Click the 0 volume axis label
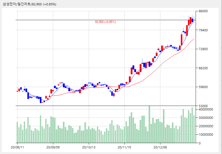 tap(200, 143)
